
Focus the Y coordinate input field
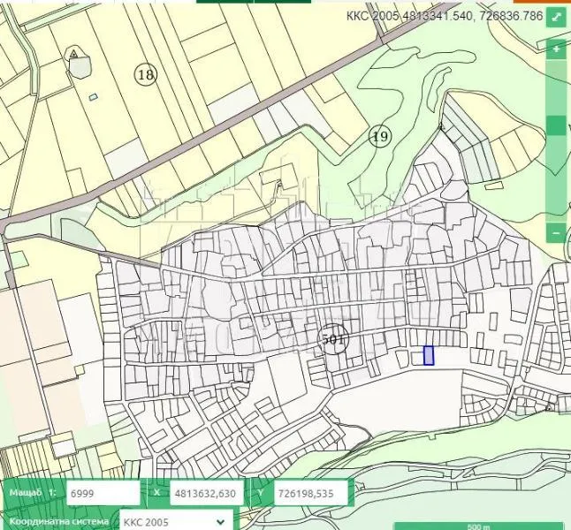pyautogui.click(x=310, y=493)
